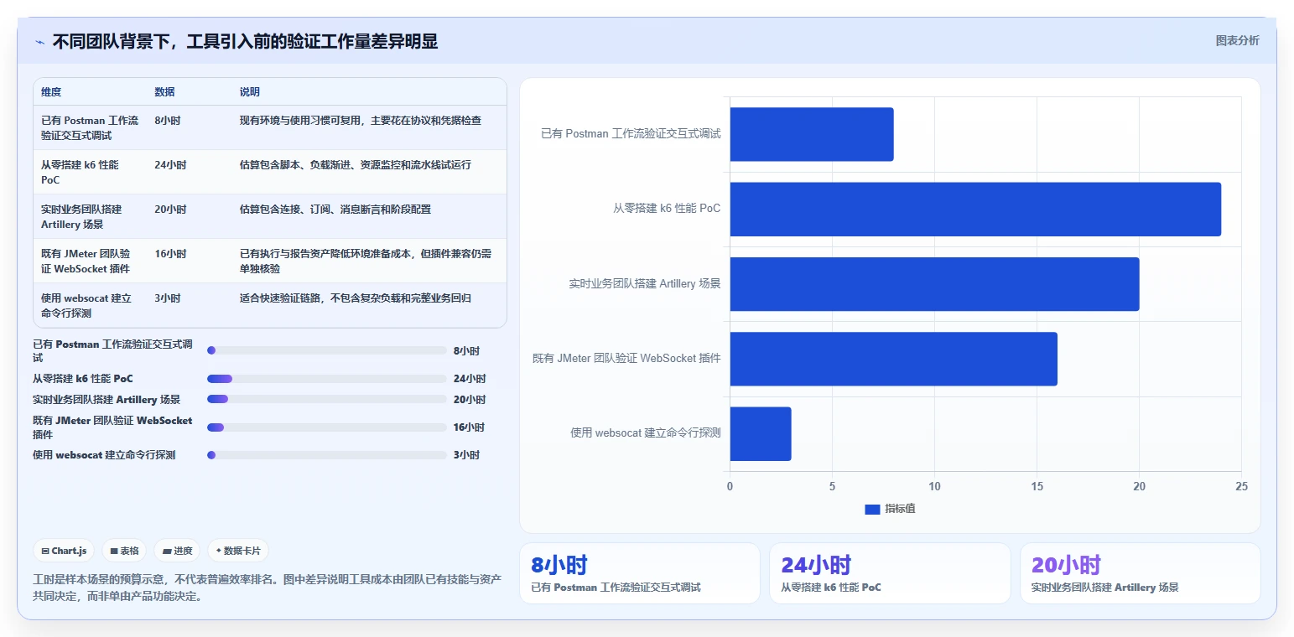
Task: Click the Postman bar in the chart
Action: coord(812,134)
